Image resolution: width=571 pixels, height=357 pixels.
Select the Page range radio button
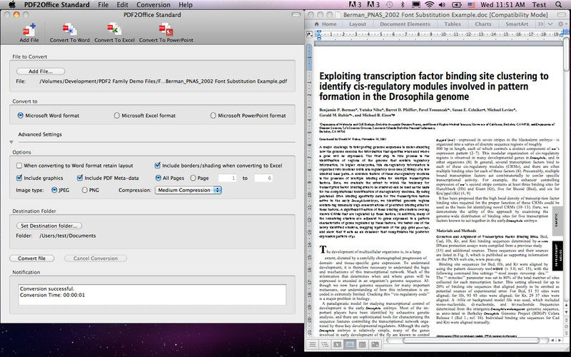pos(193,178)
